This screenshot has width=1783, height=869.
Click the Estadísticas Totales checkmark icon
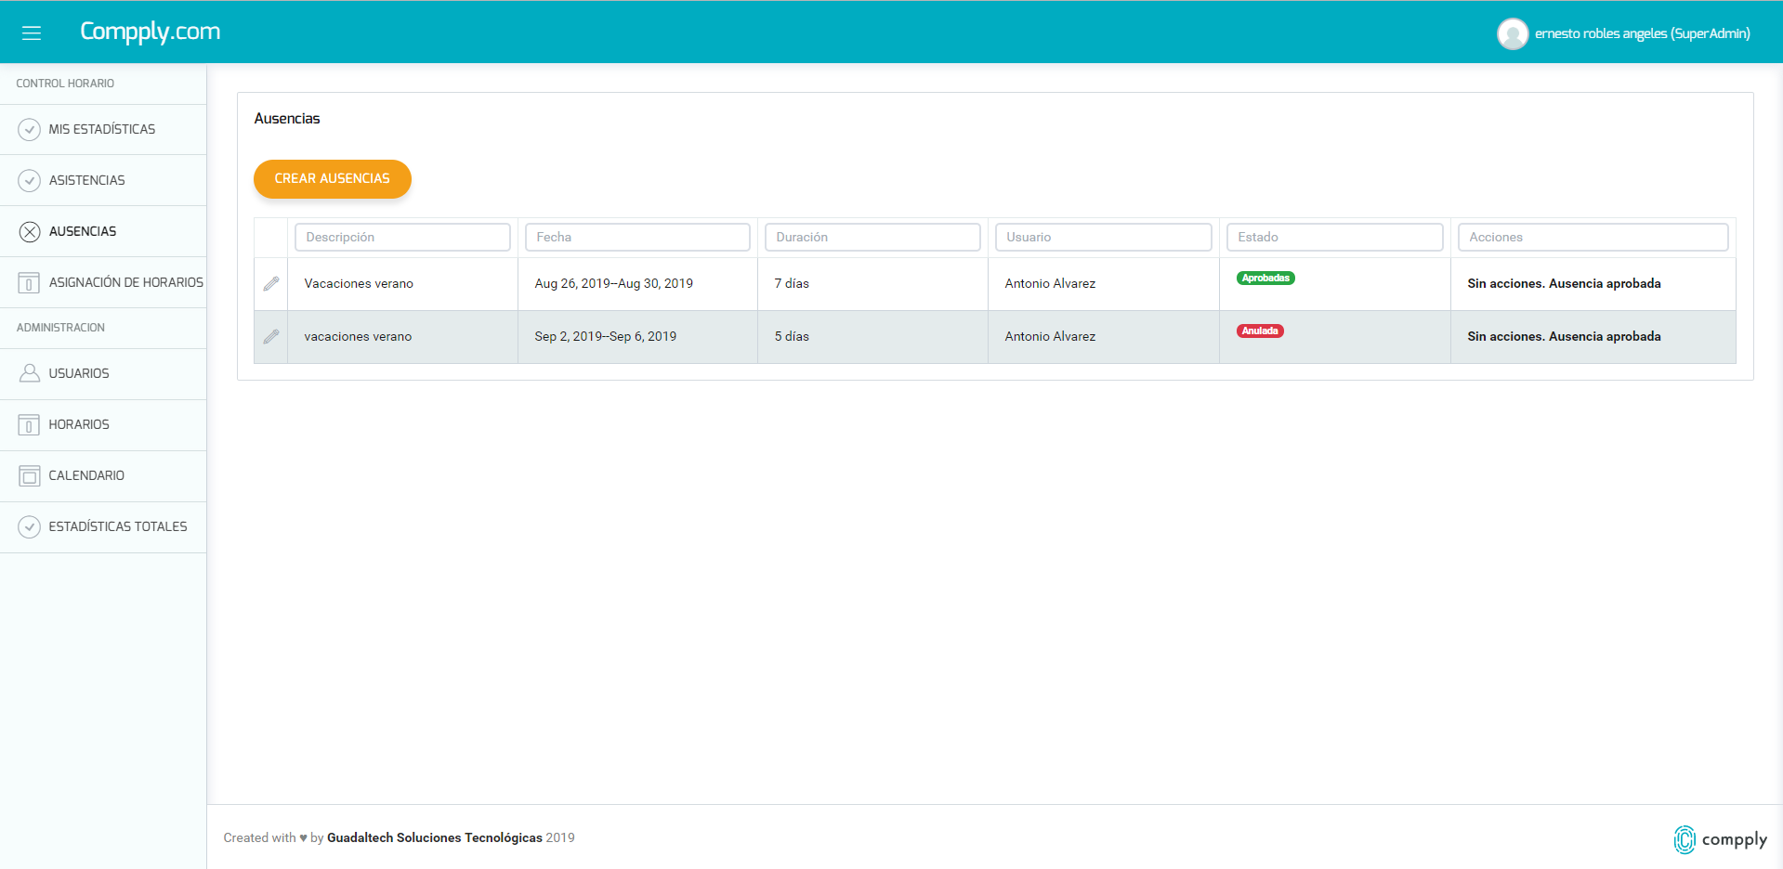click(x=30, y=526)
